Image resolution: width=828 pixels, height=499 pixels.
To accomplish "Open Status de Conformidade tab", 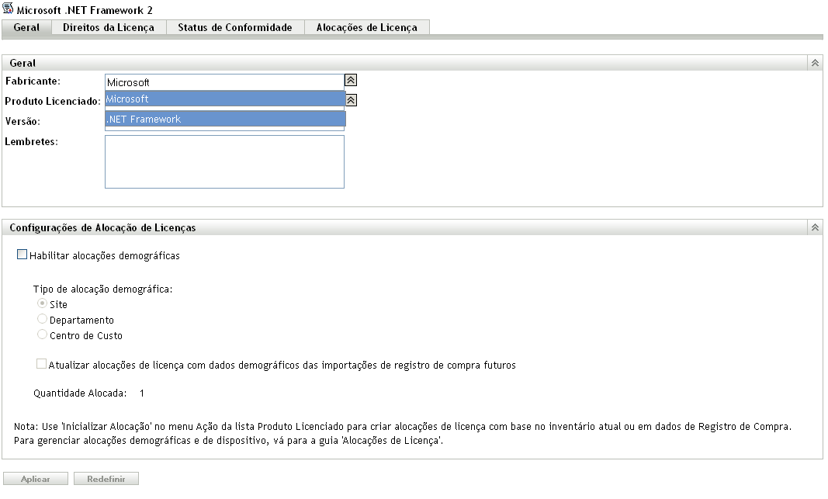I will tap(235, 27).
